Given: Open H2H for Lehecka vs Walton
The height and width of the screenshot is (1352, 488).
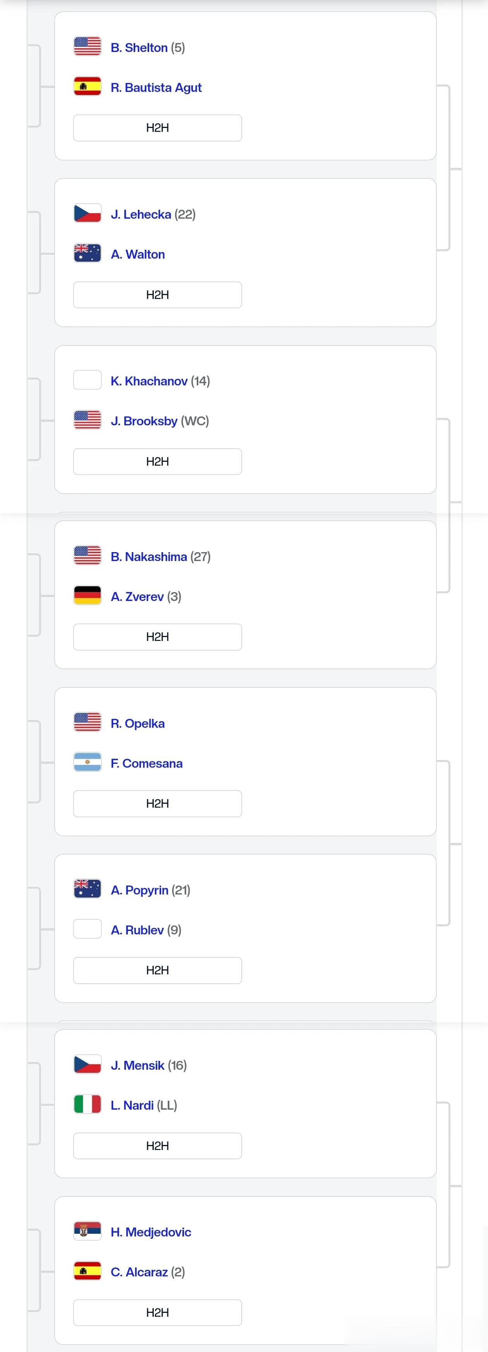Looking at the screenshot, I should click(x=157, y=295).
